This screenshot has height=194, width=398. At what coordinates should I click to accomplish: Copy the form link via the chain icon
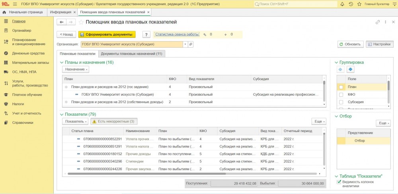point(378,22)
